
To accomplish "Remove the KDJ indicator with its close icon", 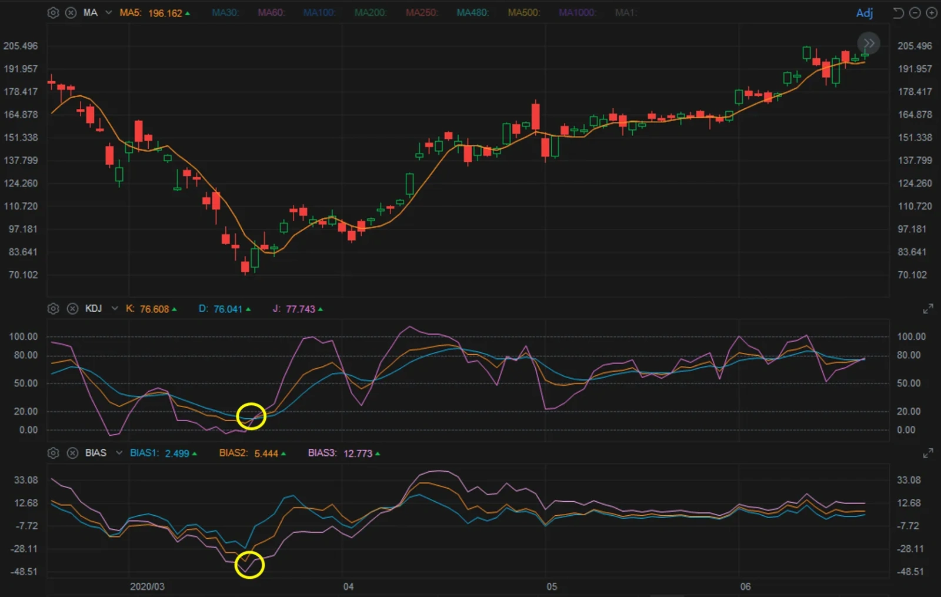I will pos(72,309).
